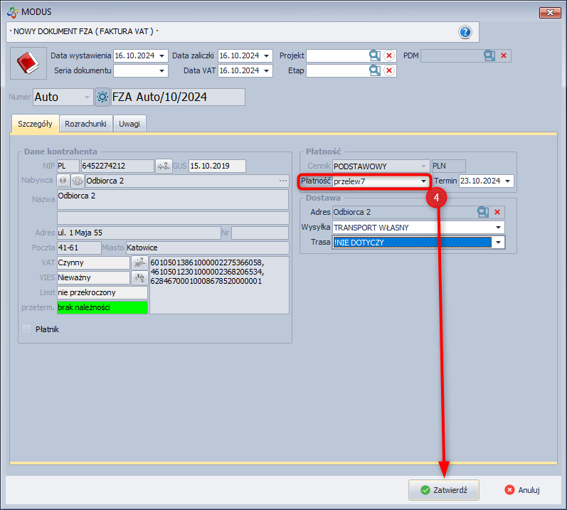Switch to the Rozrachunki tab
Image resolution: width=567 pixels, height=510 pixels.
point(85,124)
